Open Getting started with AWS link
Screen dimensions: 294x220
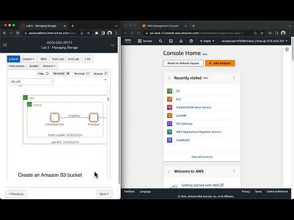(x=202, y=185)
